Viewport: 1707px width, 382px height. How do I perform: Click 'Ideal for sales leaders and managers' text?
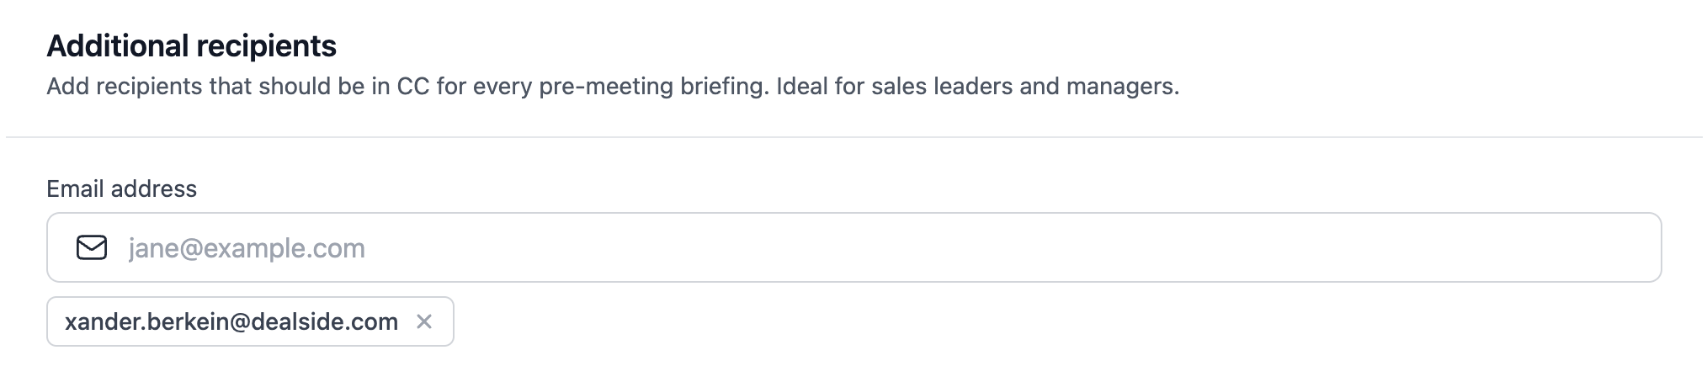click(x=977, y=87)
